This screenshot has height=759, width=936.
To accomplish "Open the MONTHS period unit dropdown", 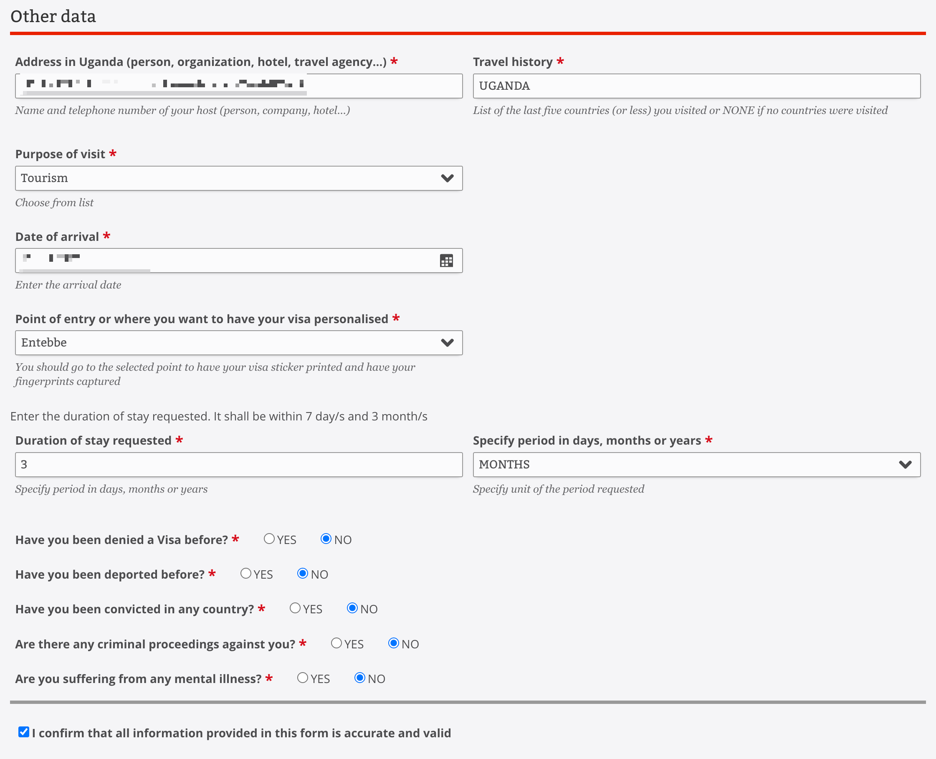I will point(696,464).
